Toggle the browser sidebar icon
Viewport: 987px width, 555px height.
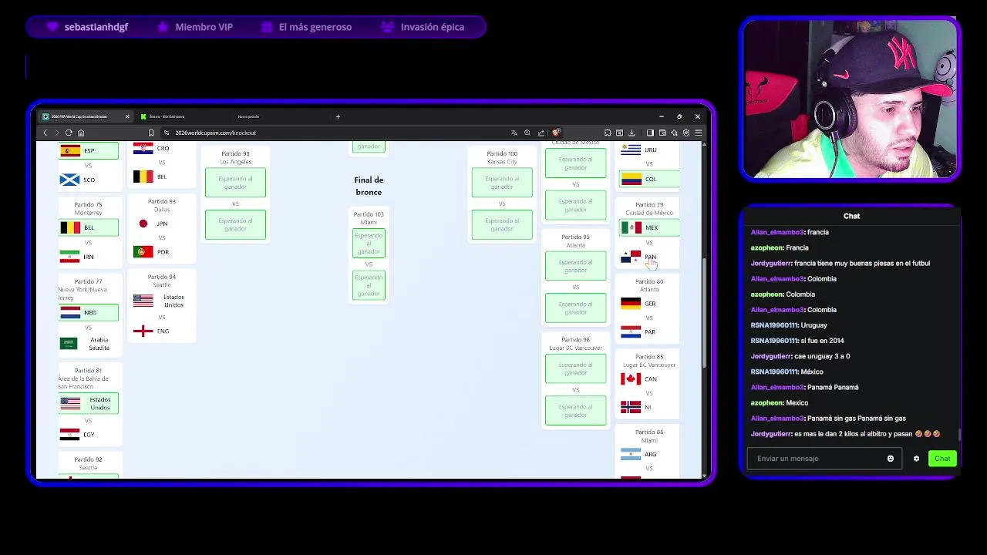pyautogui.click(x=650, y=133)
